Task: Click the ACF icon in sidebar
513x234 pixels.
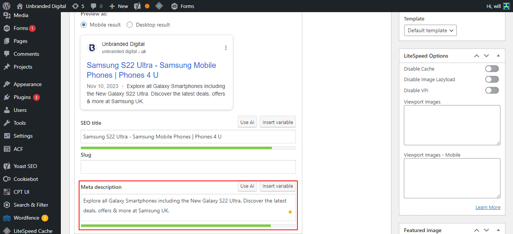Action: (x=7, y=149)
